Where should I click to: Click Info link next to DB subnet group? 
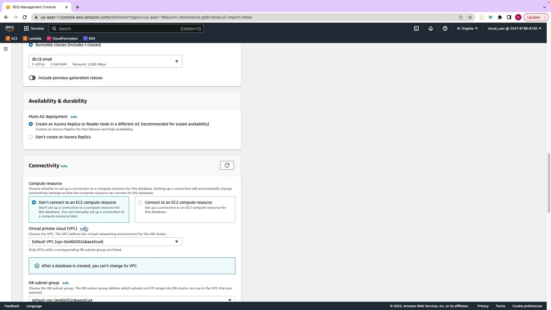(x=65, y=283)
